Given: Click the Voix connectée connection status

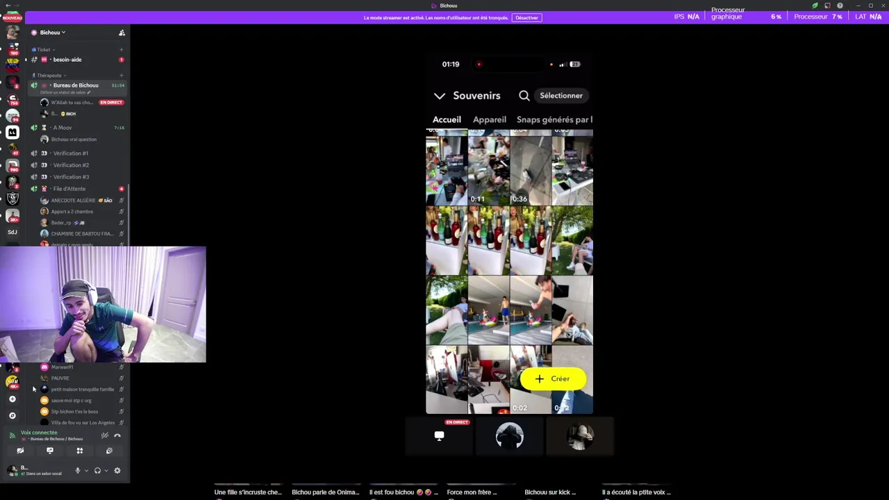Looking at the screenshot, I should pos(39,433).
